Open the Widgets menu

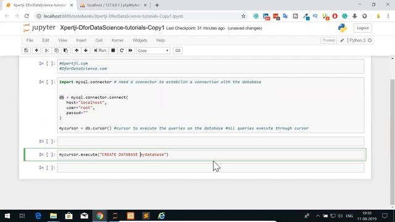[x=139, y=40]
